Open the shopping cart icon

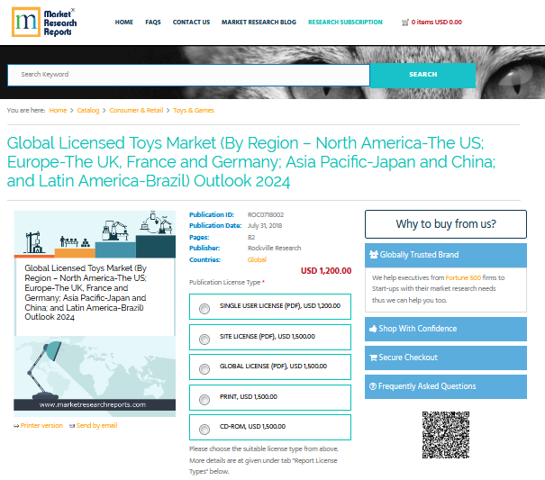[x=405, y=23]
